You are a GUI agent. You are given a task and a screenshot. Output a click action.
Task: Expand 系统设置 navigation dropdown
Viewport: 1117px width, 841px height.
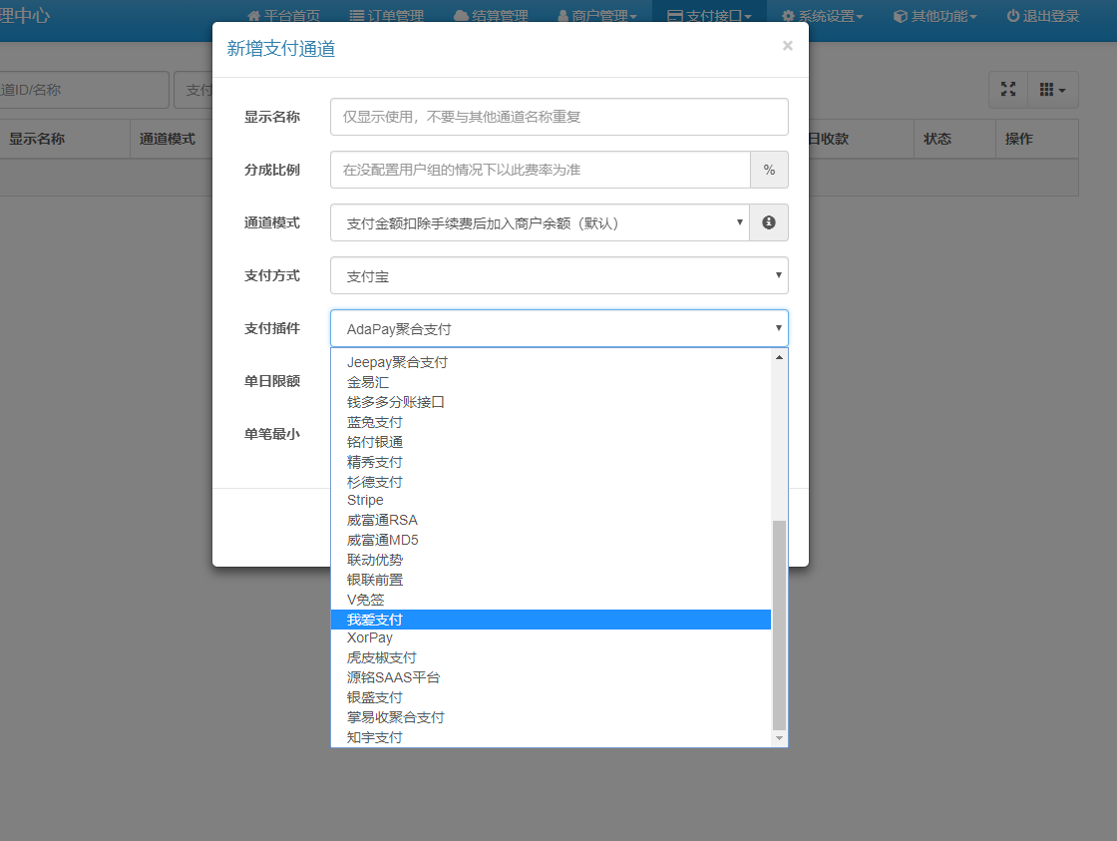tap(822, 16)
